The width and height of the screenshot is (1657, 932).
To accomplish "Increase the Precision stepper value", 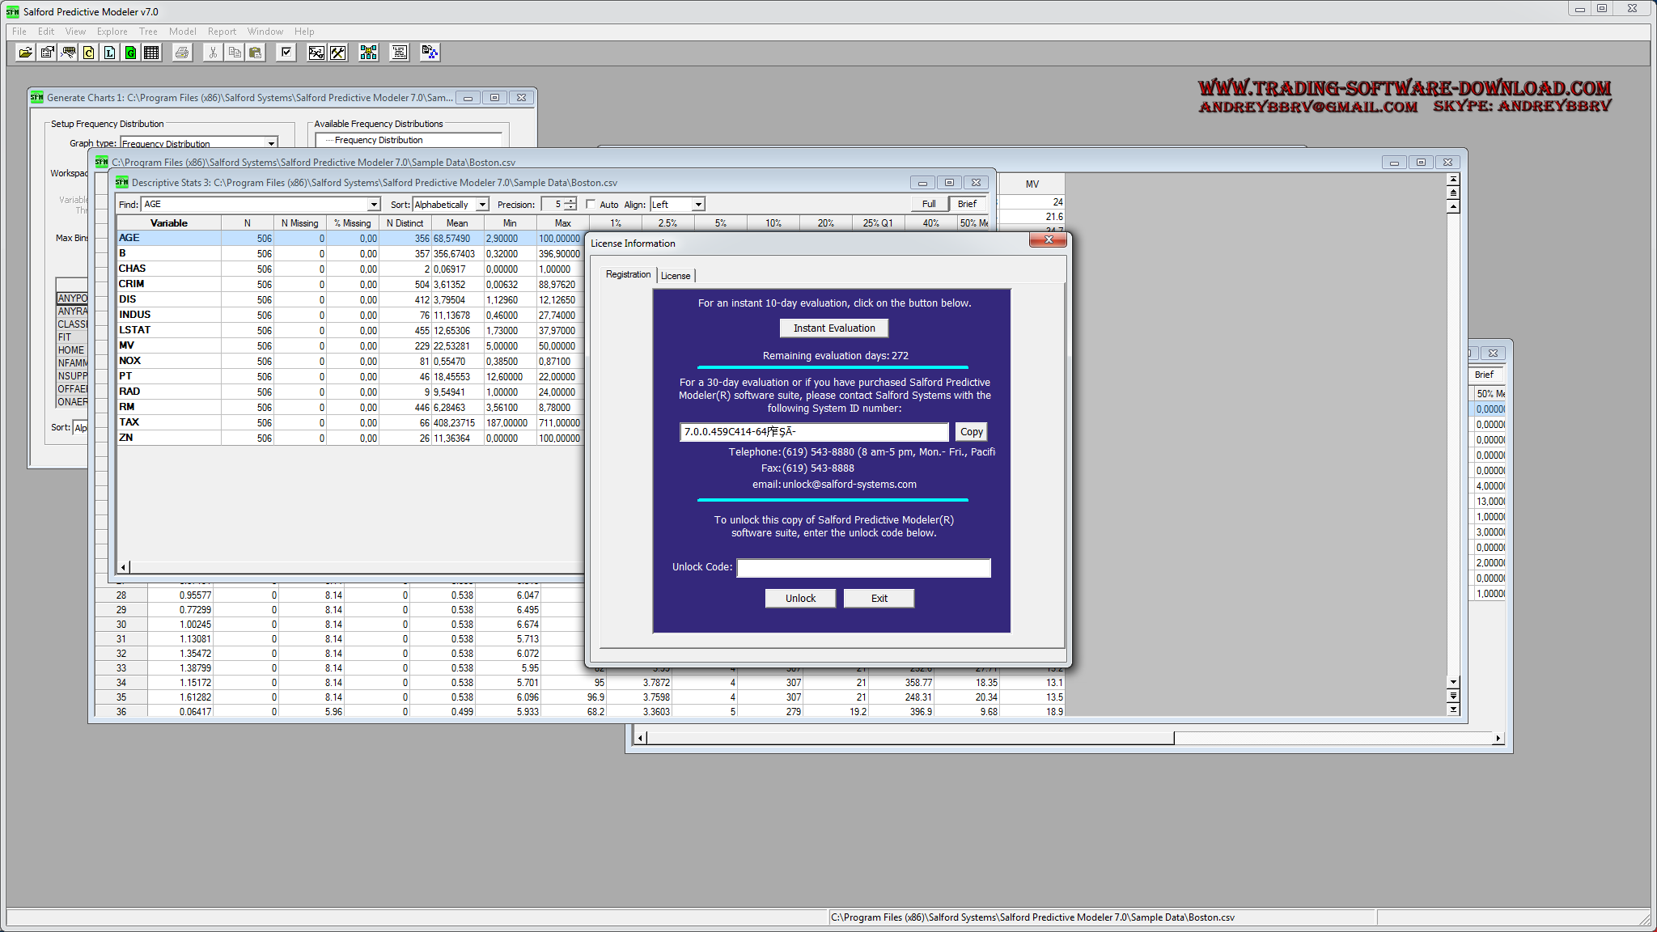I will [571, 201].
